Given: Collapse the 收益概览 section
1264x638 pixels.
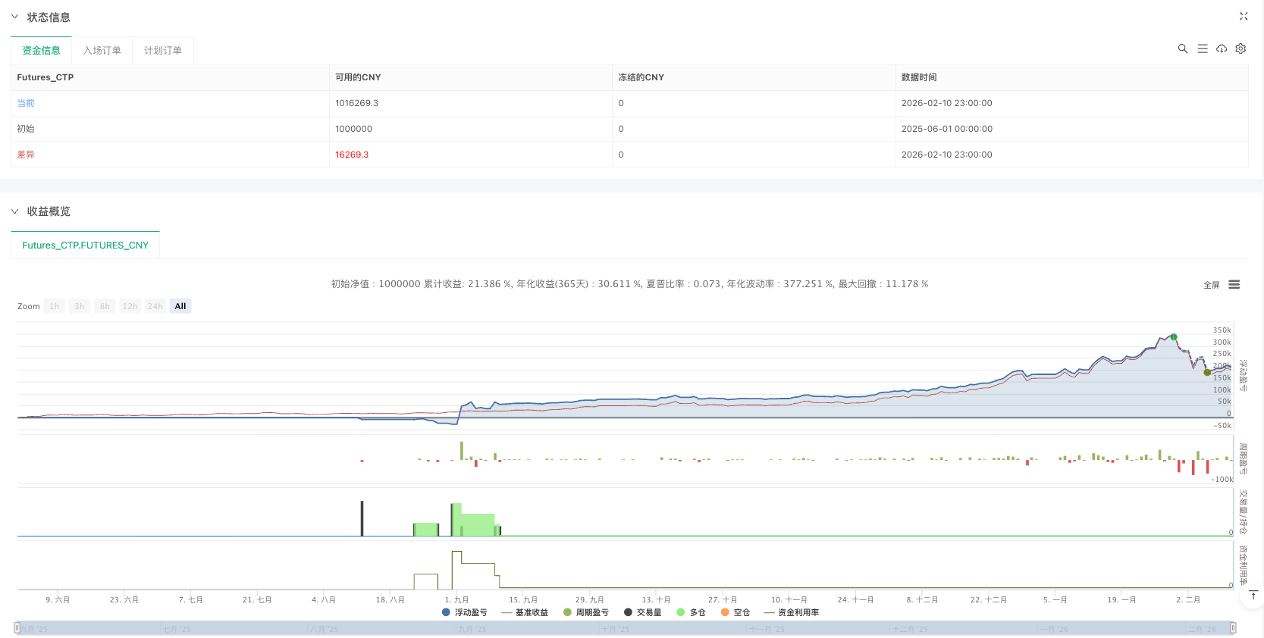Looking at the screenshot, I should [14, 211].
